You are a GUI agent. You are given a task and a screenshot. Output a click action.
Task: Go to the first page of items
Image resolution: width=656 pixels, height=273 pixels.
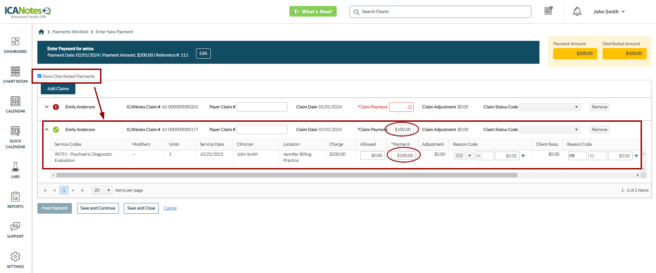pyautogui.click(x=45, y=190)
